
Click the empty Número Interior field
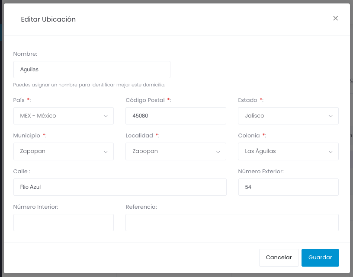coord(64,223)
